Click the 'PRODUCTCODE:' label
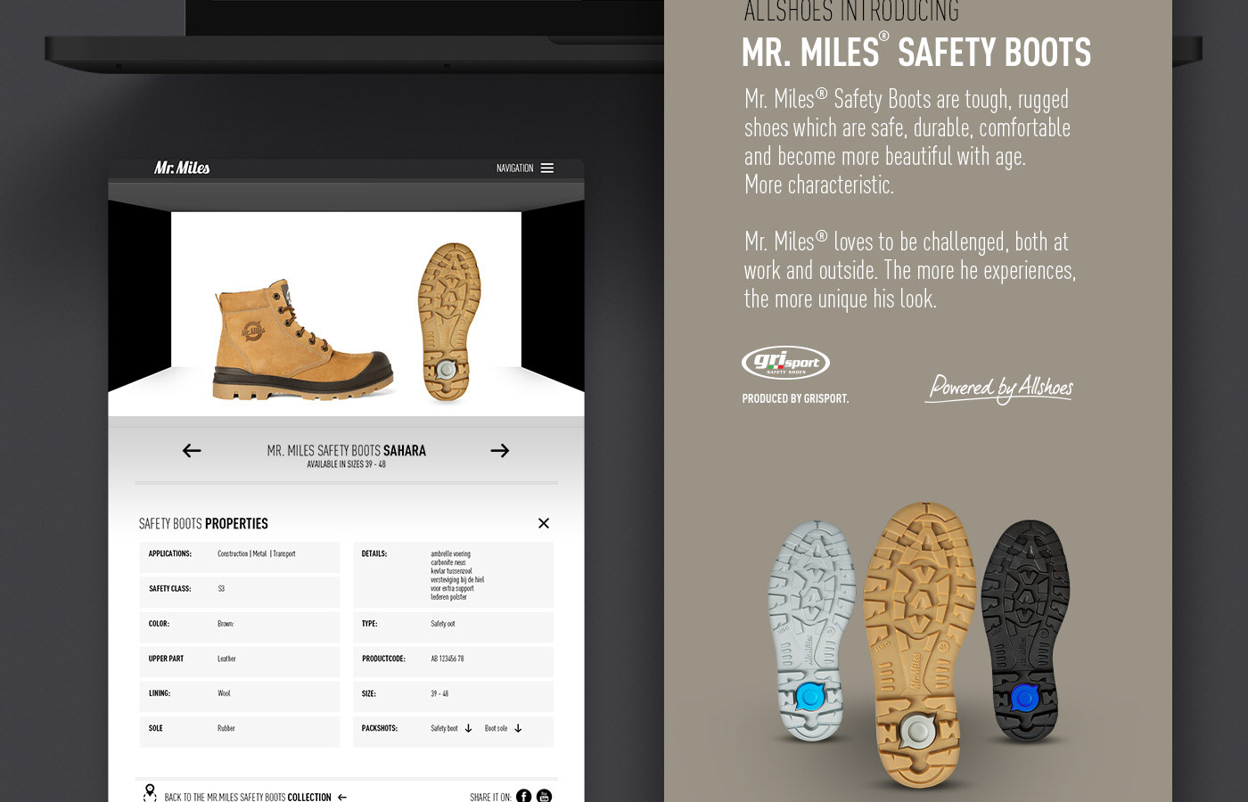The image size is (1248, 802). click(383, 659)
